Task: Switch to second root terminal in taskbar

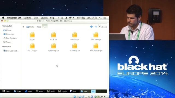Action: pos(40,91)
